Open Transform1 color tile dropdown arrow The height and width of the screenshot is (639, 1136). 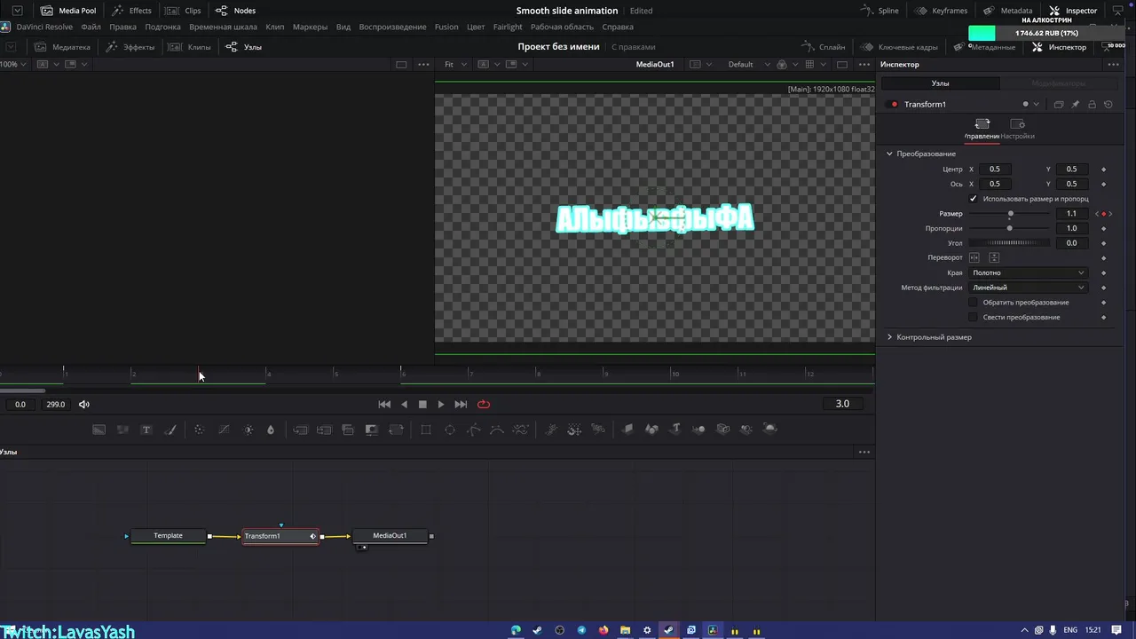[1036, 104]
